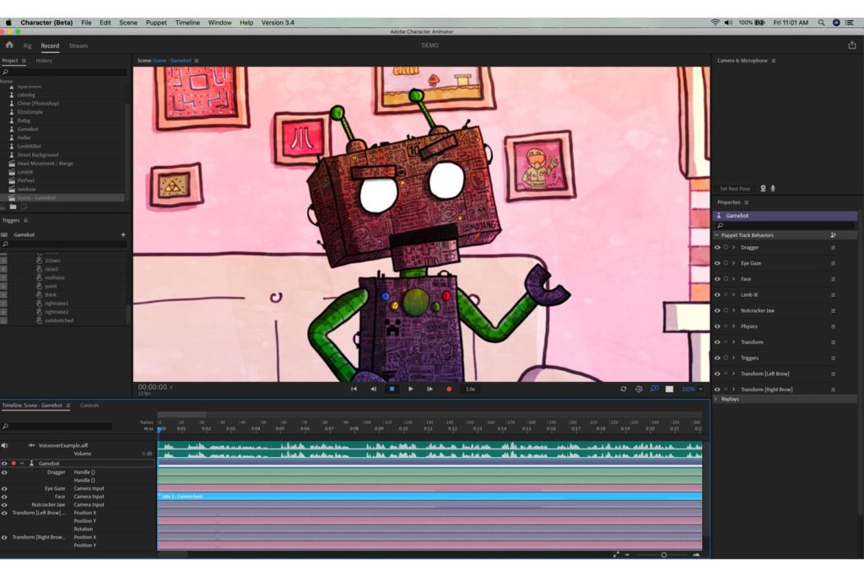Open the Timeline menu in menu bar
The height and width of the screenshot is (575, 864).
pos(187,23)
